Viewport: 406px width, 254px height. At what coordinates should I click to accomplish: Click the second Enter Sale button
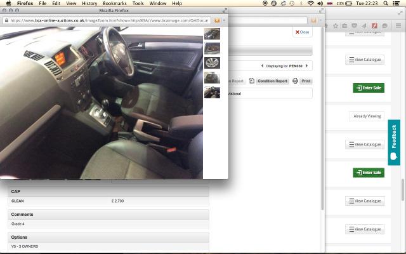click(x=369, y=173)
